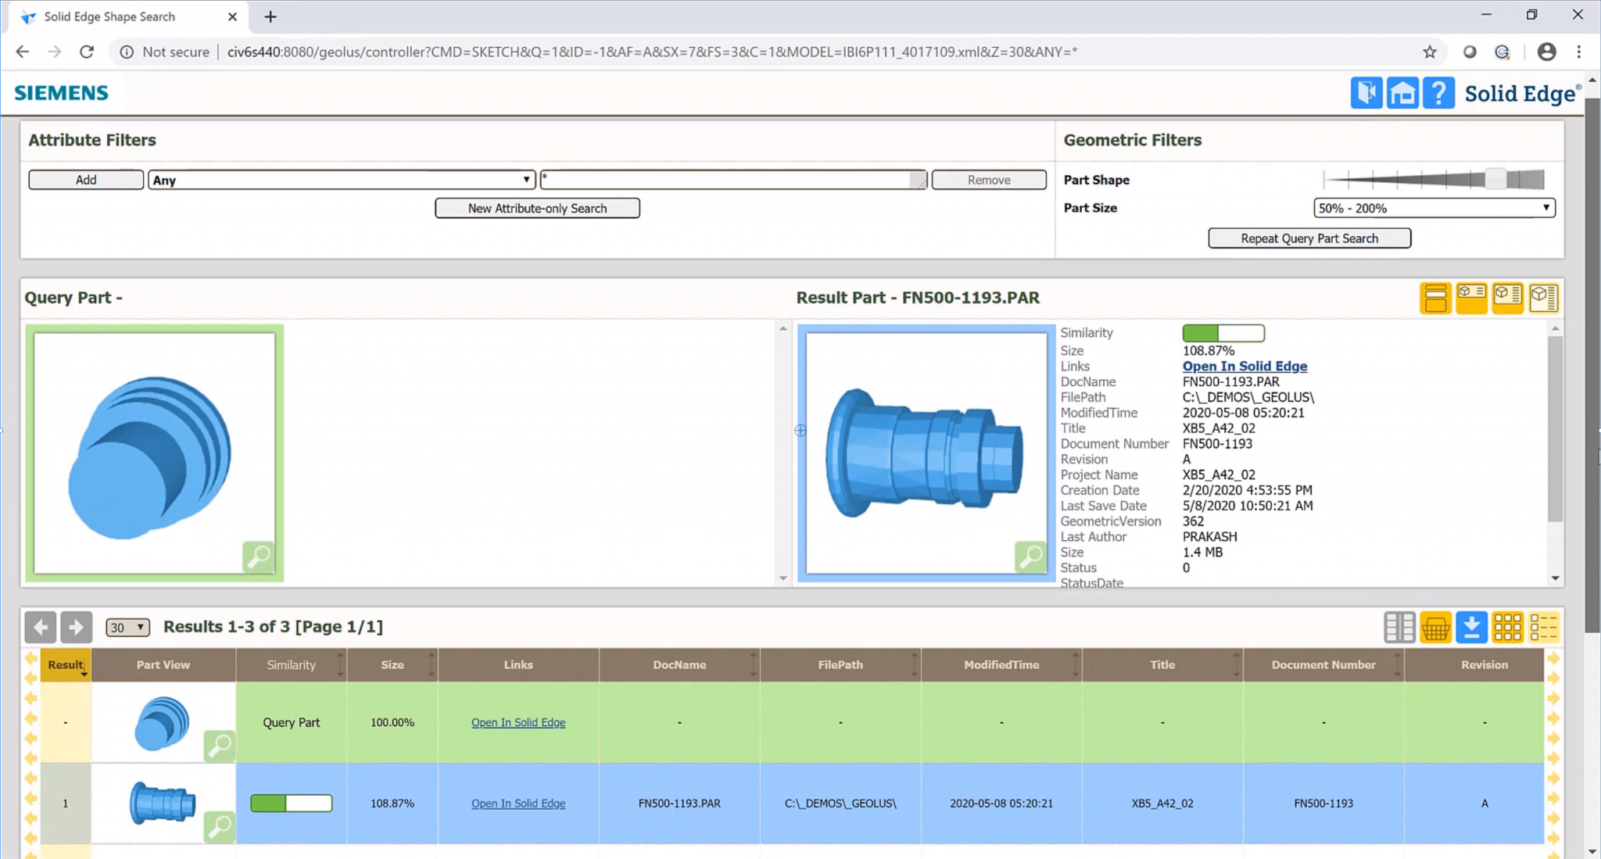Click the blue download icon above results

point(1473,627)
